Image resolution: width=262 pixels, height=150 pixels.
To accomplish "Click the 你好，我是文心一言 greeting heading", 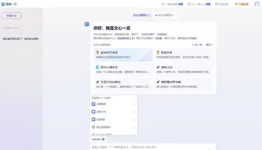I will pos(112,28).
